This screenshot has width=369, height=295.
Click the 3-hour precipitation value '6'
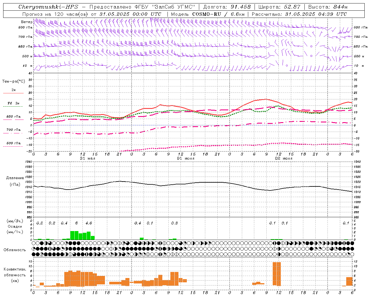pos(76,223)
